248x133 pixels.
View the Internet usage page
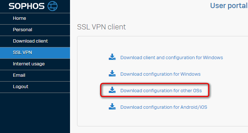click(x=35, y=64)
